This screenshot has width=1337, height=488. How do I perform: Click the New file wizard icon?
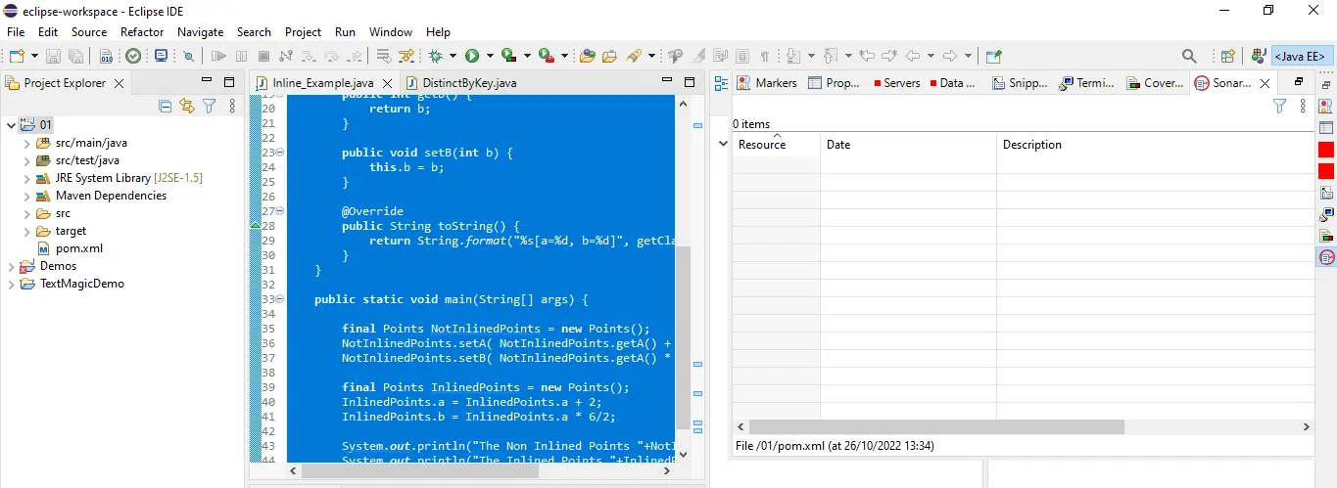click(x=17, y=57)
